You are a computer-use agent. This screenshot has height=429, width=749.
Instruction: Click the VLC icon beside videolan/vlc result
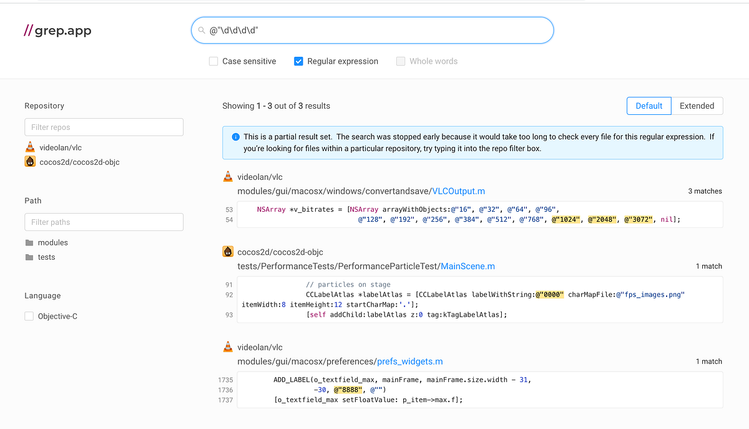tap(228, 176)
